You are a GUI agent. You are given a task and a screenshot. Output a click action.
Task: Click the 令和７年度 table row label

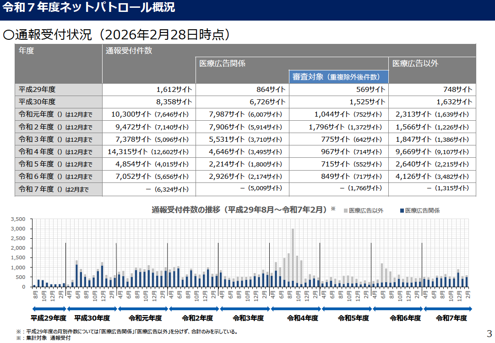pyautogui.click(x=59, y=189)
